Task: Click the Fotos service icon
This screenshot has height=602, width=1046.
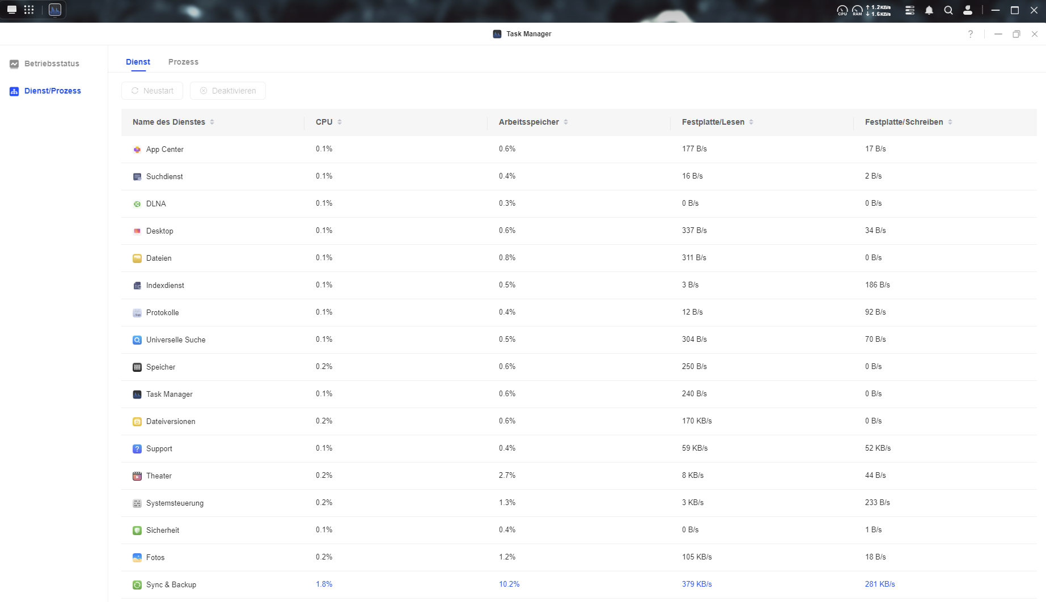Action: [137, 558]
